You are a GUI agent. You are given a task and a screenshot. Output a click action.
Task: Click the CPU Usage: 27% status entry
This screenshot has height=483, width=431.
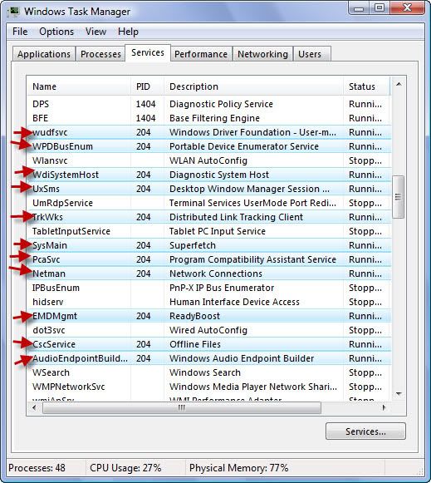pyautogui.click(x=125, y=468)
